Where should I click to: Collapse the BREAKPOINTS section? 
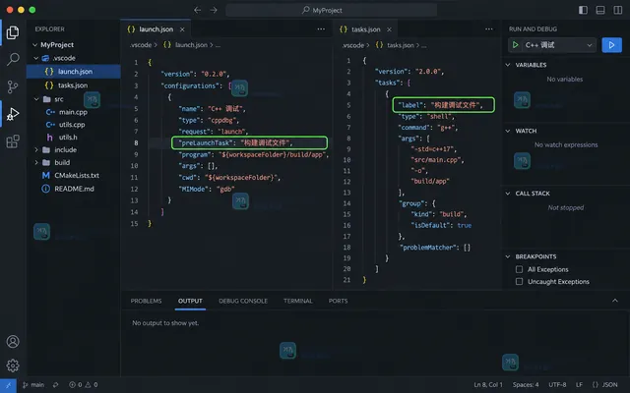coord(508,256)
